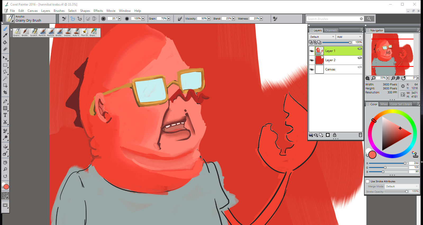Select the Dropper tool
423x225 pixels.
pos(5,35)
